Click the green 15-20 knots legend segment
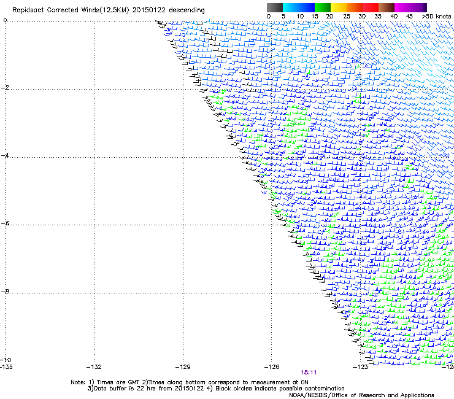454x399 pixels. pos(323,7)
